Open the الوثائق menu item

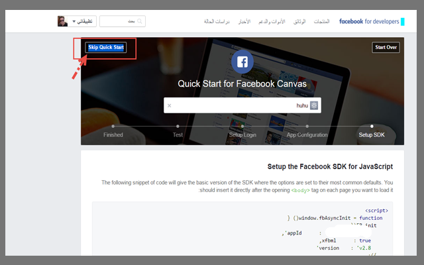click(x=299, y=21)
